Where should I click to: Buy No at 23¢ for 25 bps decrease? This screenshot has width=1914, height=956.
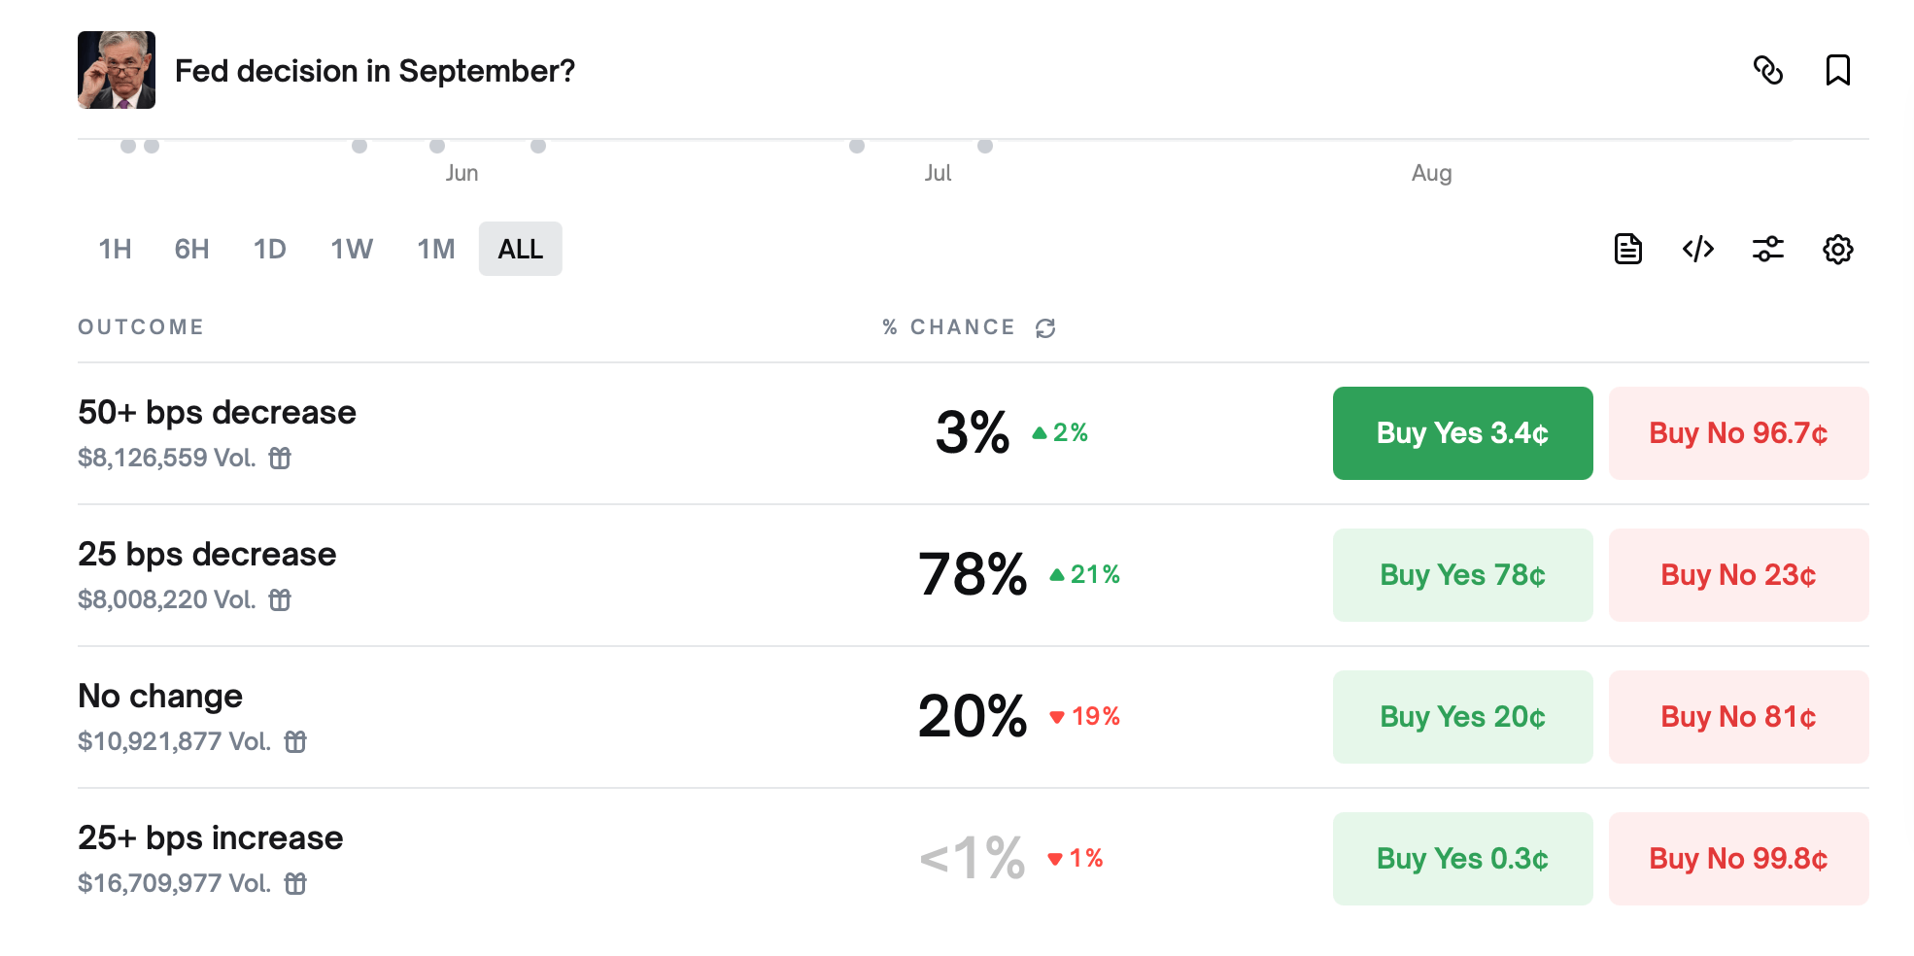click(x=1738, y=575)
